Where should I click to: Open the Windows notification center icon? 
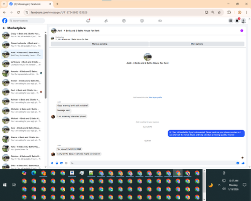[244, 185]
